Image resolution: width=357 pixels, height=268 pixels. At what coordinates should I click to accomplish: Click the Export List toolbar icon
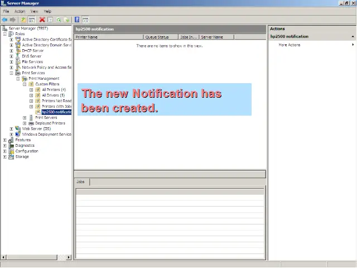66,20
